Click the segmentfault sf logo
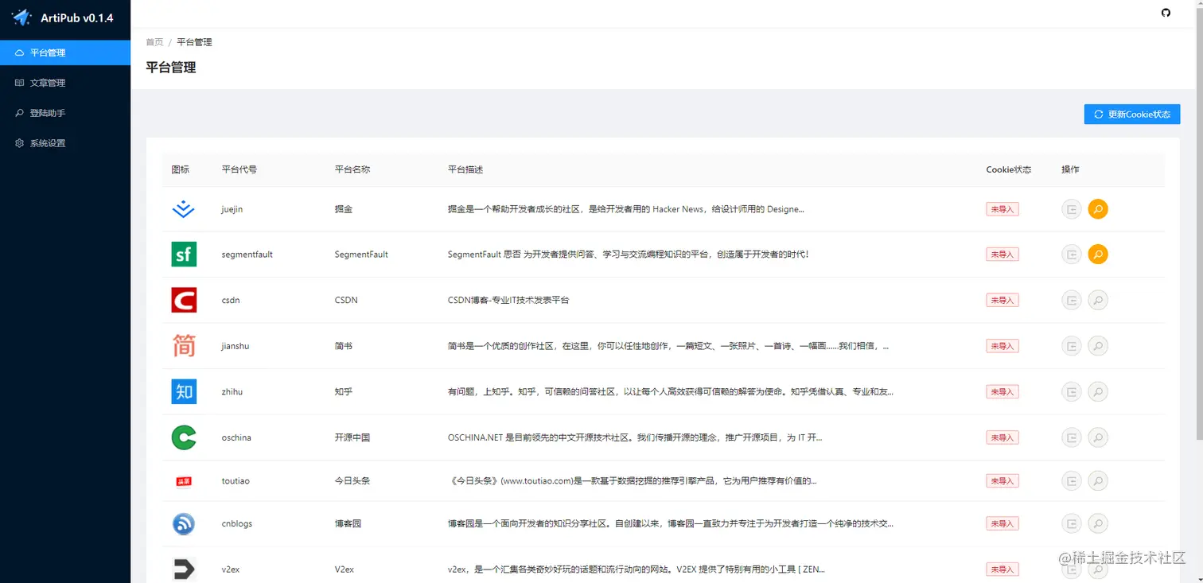The height and width of the screenshot is (583, 1203). pos(184,255)
